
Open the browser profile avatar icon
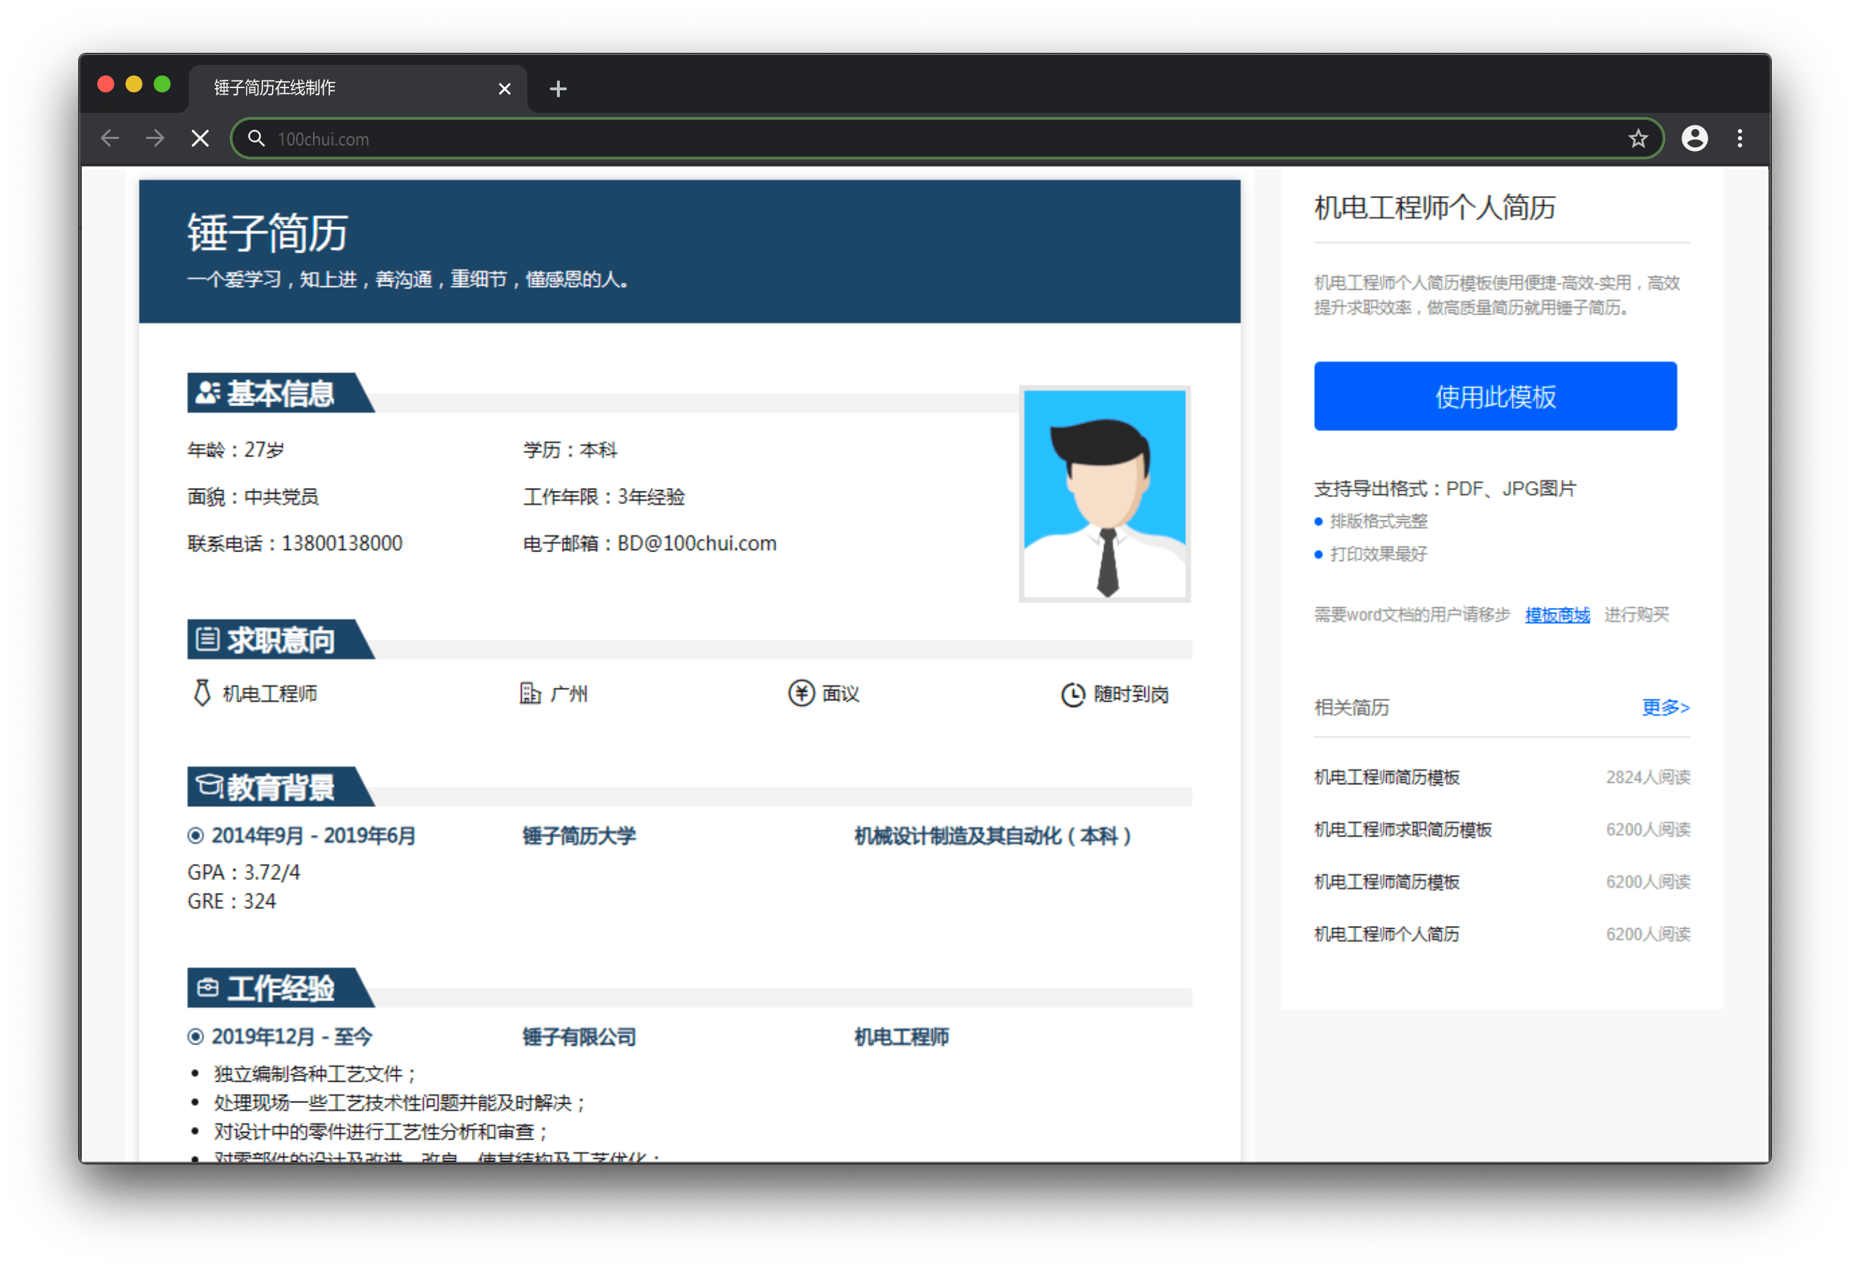coord(1694,139)
